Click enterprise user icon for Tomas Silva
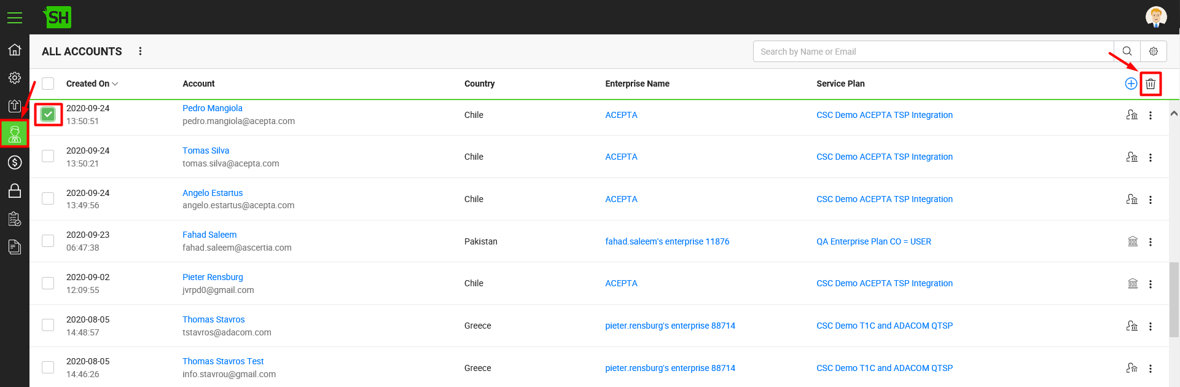 tap(1132, 157)
